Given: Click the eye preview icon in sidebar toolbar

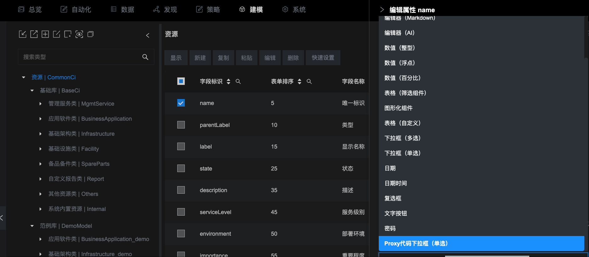Looking at the screenshot, I should click(x=79, y=34).
